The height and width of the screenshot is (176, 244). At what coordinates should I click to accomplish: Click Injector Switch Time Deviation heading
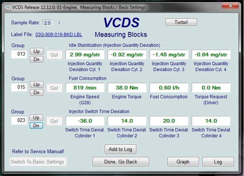click(x=99, y=112)
